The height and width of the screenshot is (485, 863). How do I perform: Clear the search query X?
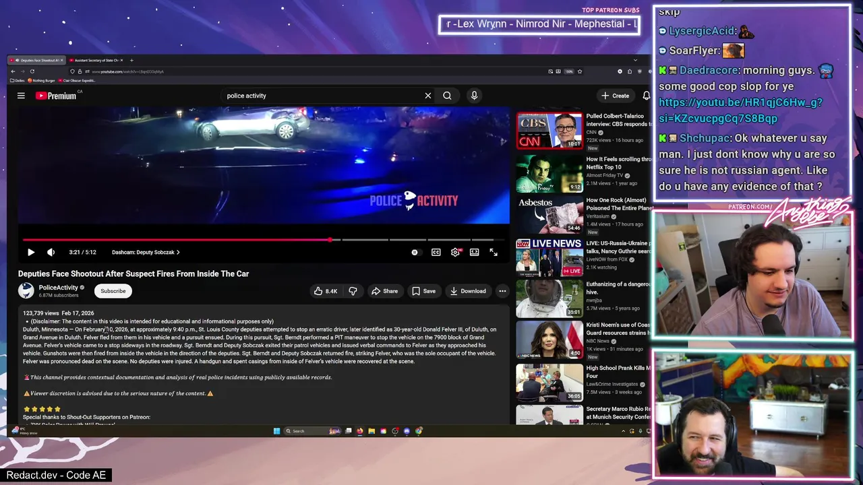[428, 96]
